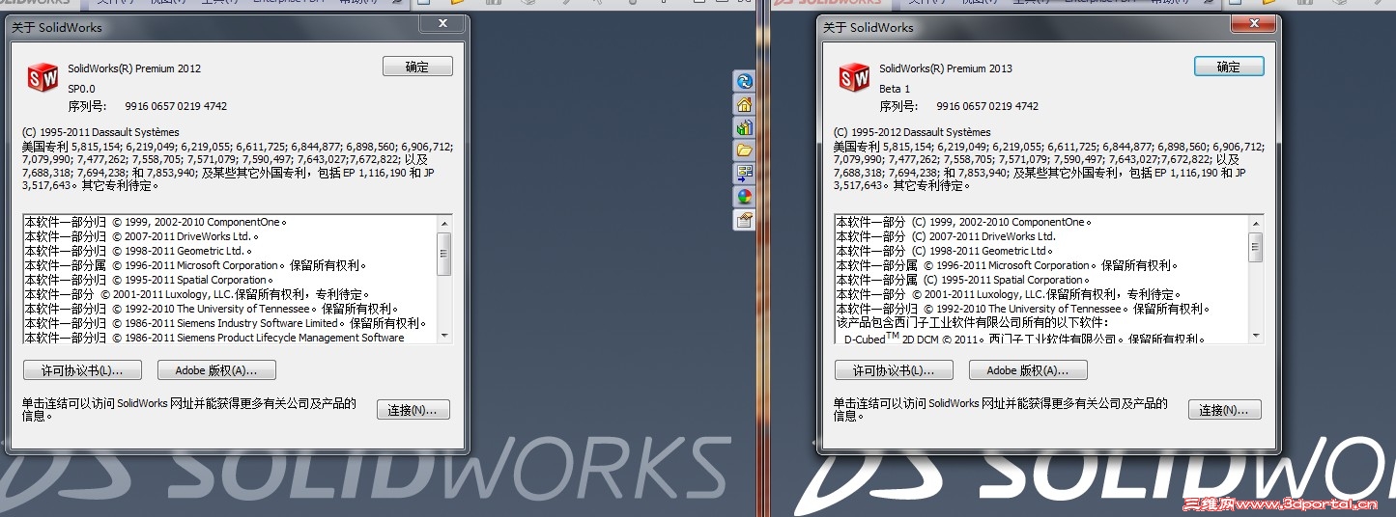Click the (C) 1995-2012 Dassault Systèmes text
Screen dimensions: 1396x517
click(912, 132)
